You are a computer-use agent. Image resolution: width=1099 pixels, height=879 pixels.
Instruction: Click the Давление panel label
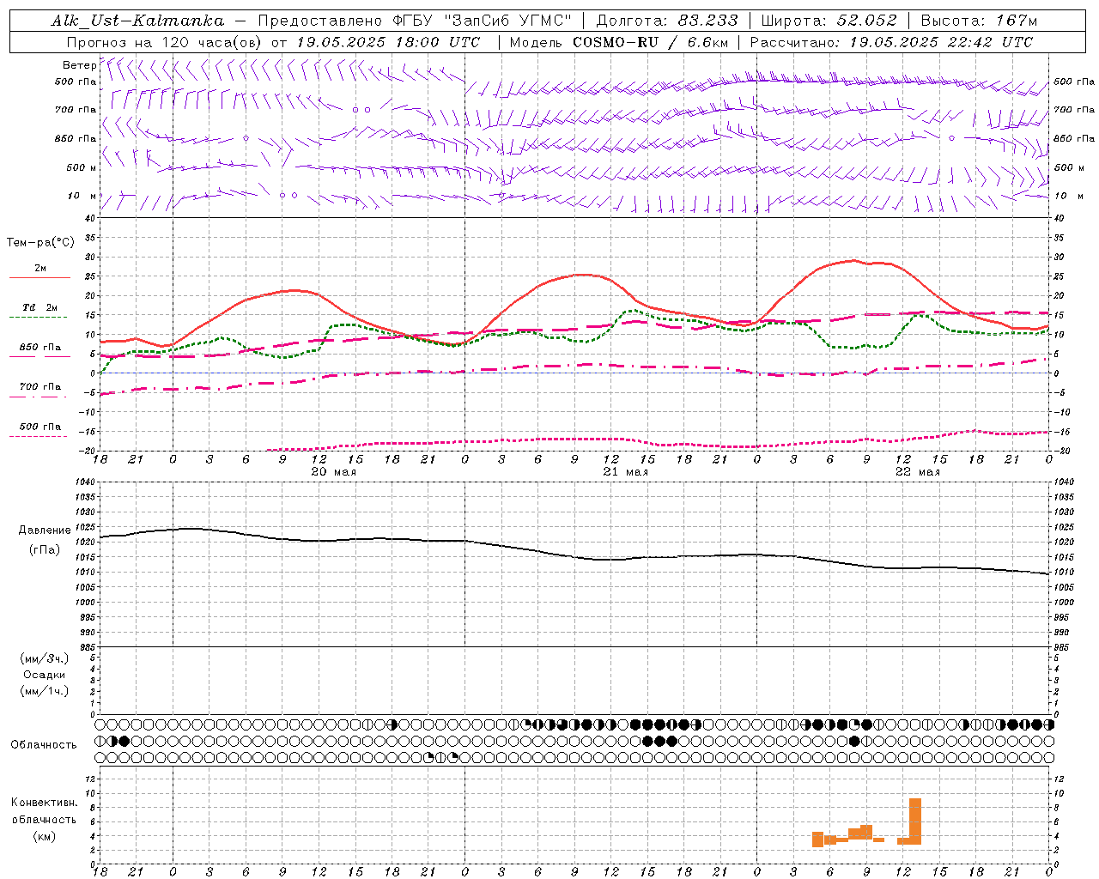click(x=45, y=530)
